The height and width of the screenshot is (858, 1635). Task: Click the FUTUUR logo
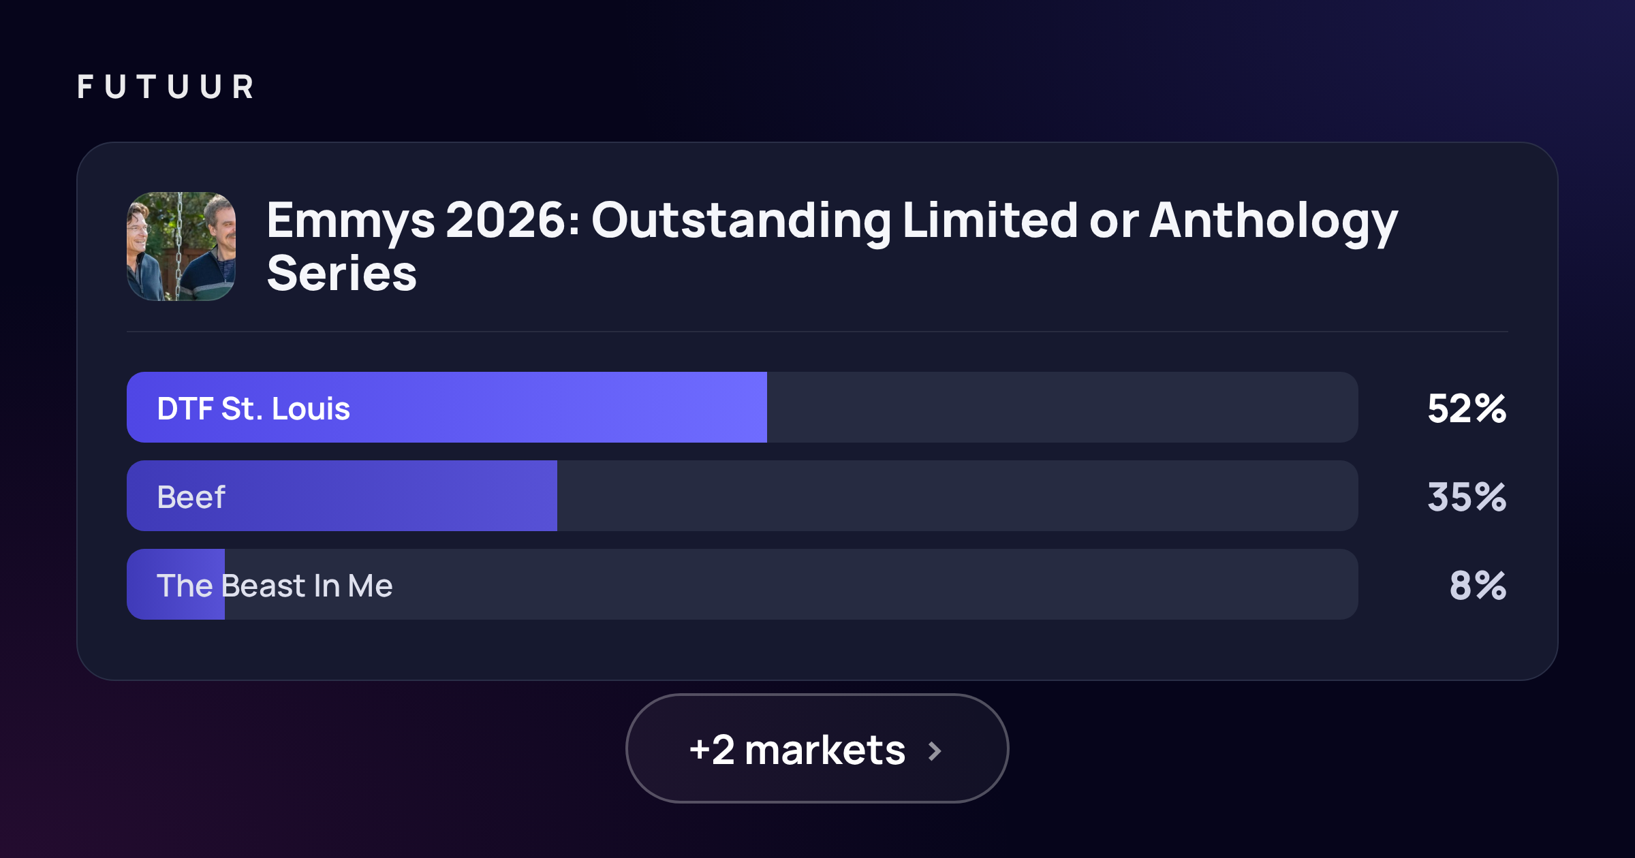[166, 87]
